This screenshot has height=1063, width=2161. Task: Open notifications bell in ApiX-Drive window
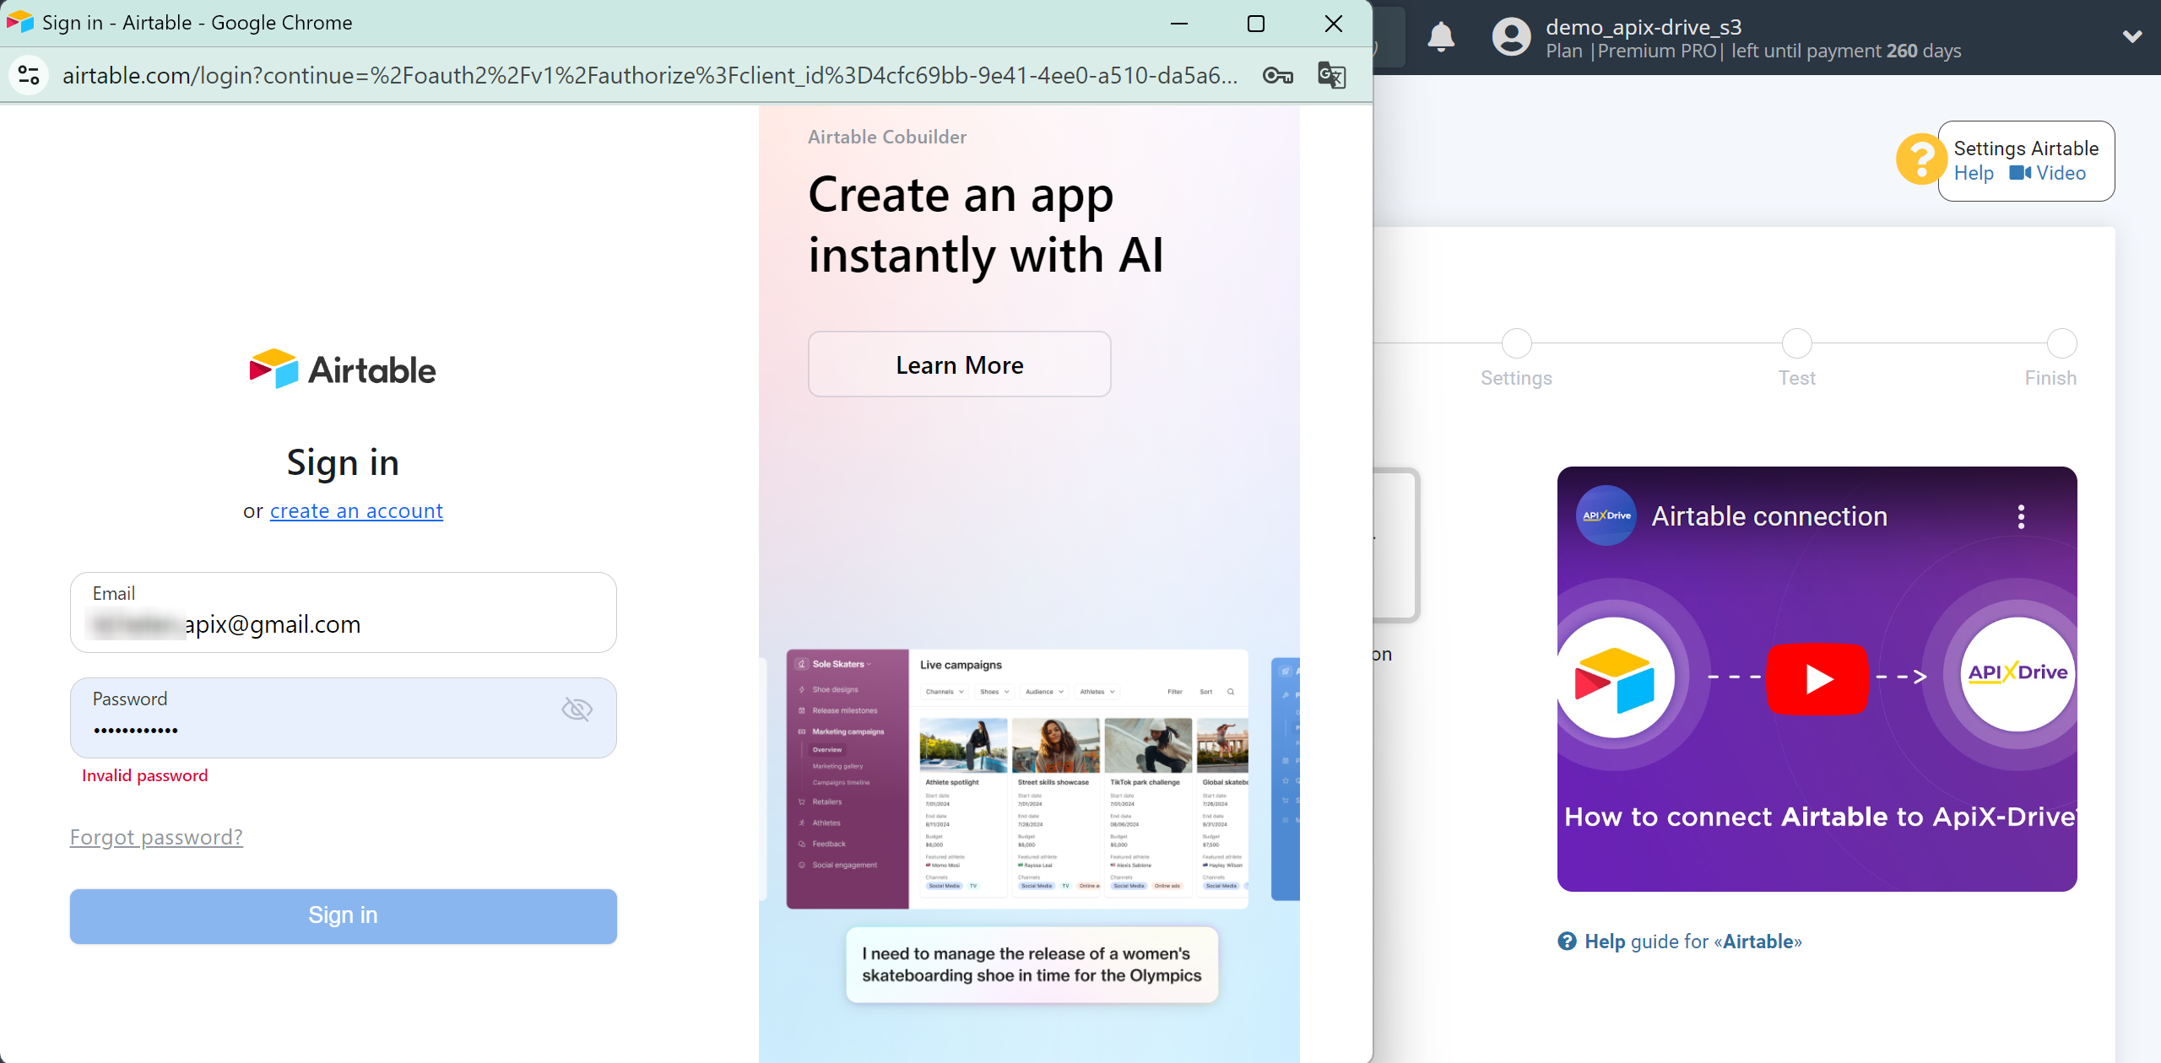pos(1441,37)
